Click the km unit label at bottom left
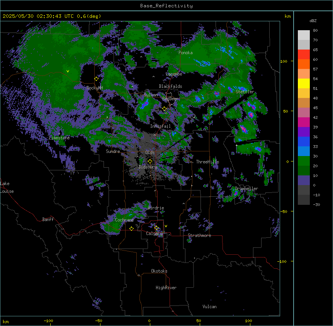333x326 pixels. coord(6,321)
